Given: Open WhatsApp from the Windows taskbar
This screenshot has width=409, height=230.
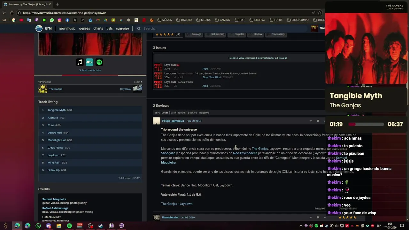Looking at the screenshot, I should point(38,226).
